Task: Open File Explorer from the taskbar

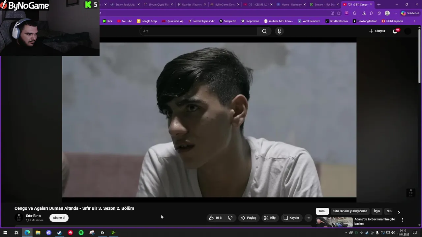Action: tap(38, 233)
